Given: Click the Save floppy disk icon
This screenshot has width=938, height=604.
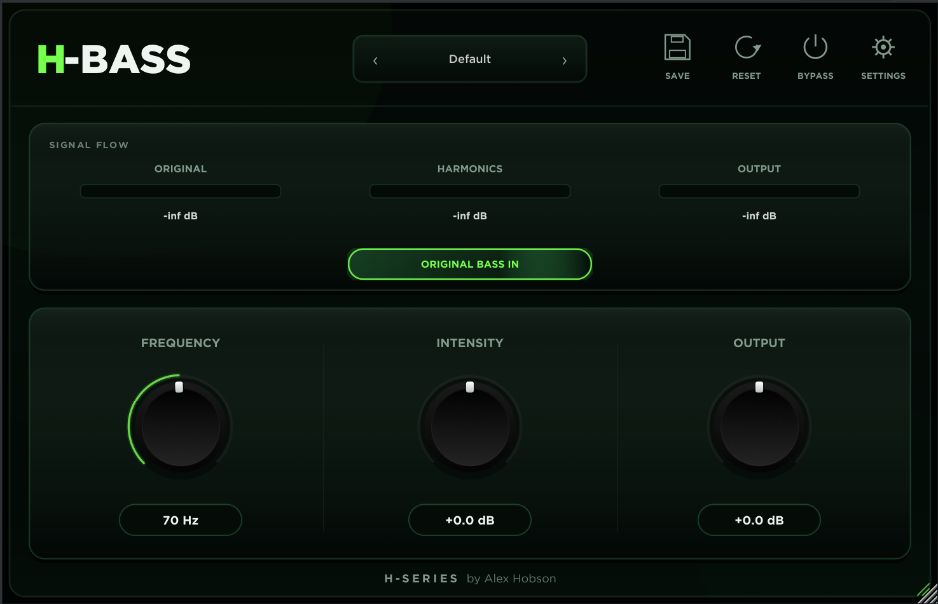Looking at the screenshot, I should 677,48.
